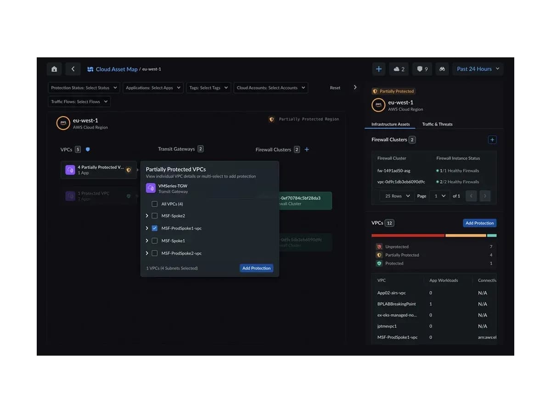Screen dimensions: 551x413
Task: Reset the filters
Action: [x=335, y=88]
